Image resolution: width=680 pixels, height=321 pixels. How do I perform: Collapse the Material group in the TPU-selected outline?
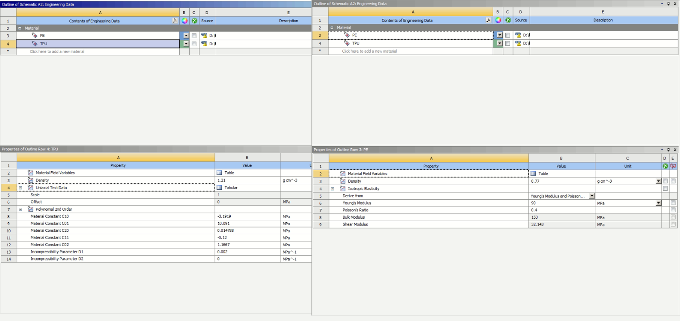20,28
